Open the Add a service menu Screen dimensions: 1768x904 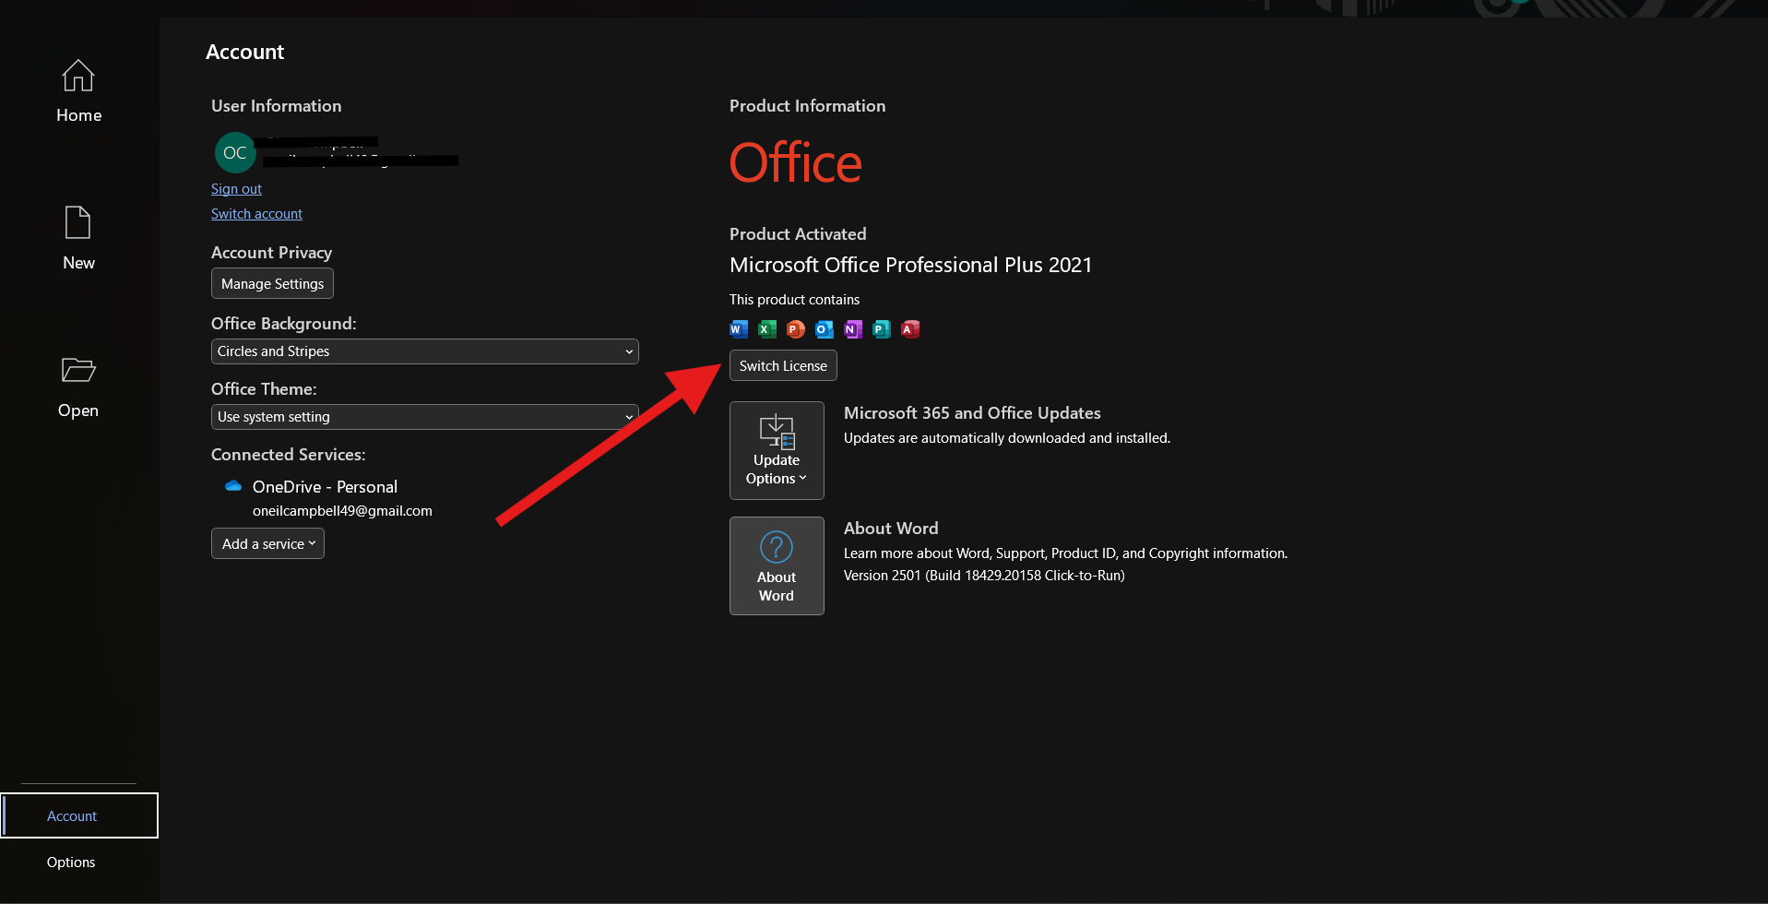tap(267, 543)
